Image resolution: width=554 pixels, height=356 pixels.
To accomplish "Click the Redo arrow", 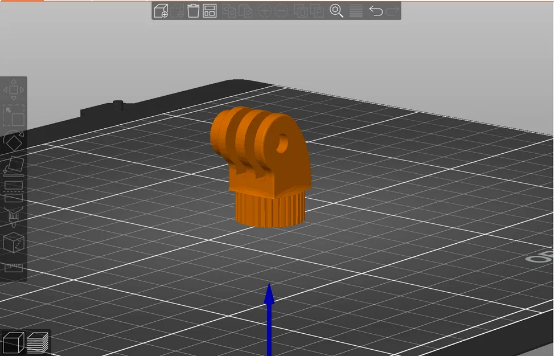I will click(392, 11).
